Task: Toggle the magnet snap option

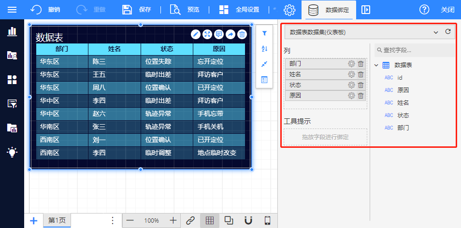Action: (x=248, y=220)
